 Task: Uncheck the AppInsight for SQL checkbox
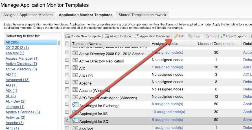point(67,120)
